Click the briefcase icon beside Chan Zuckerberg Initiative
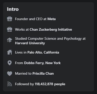 (10, 29)
